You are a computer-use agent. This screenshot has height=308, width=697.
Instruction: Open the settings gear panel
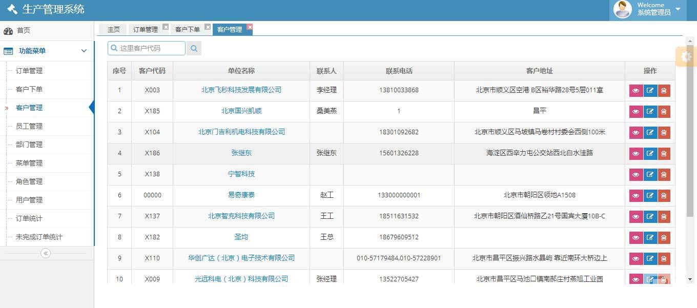(x=686, y=57)
